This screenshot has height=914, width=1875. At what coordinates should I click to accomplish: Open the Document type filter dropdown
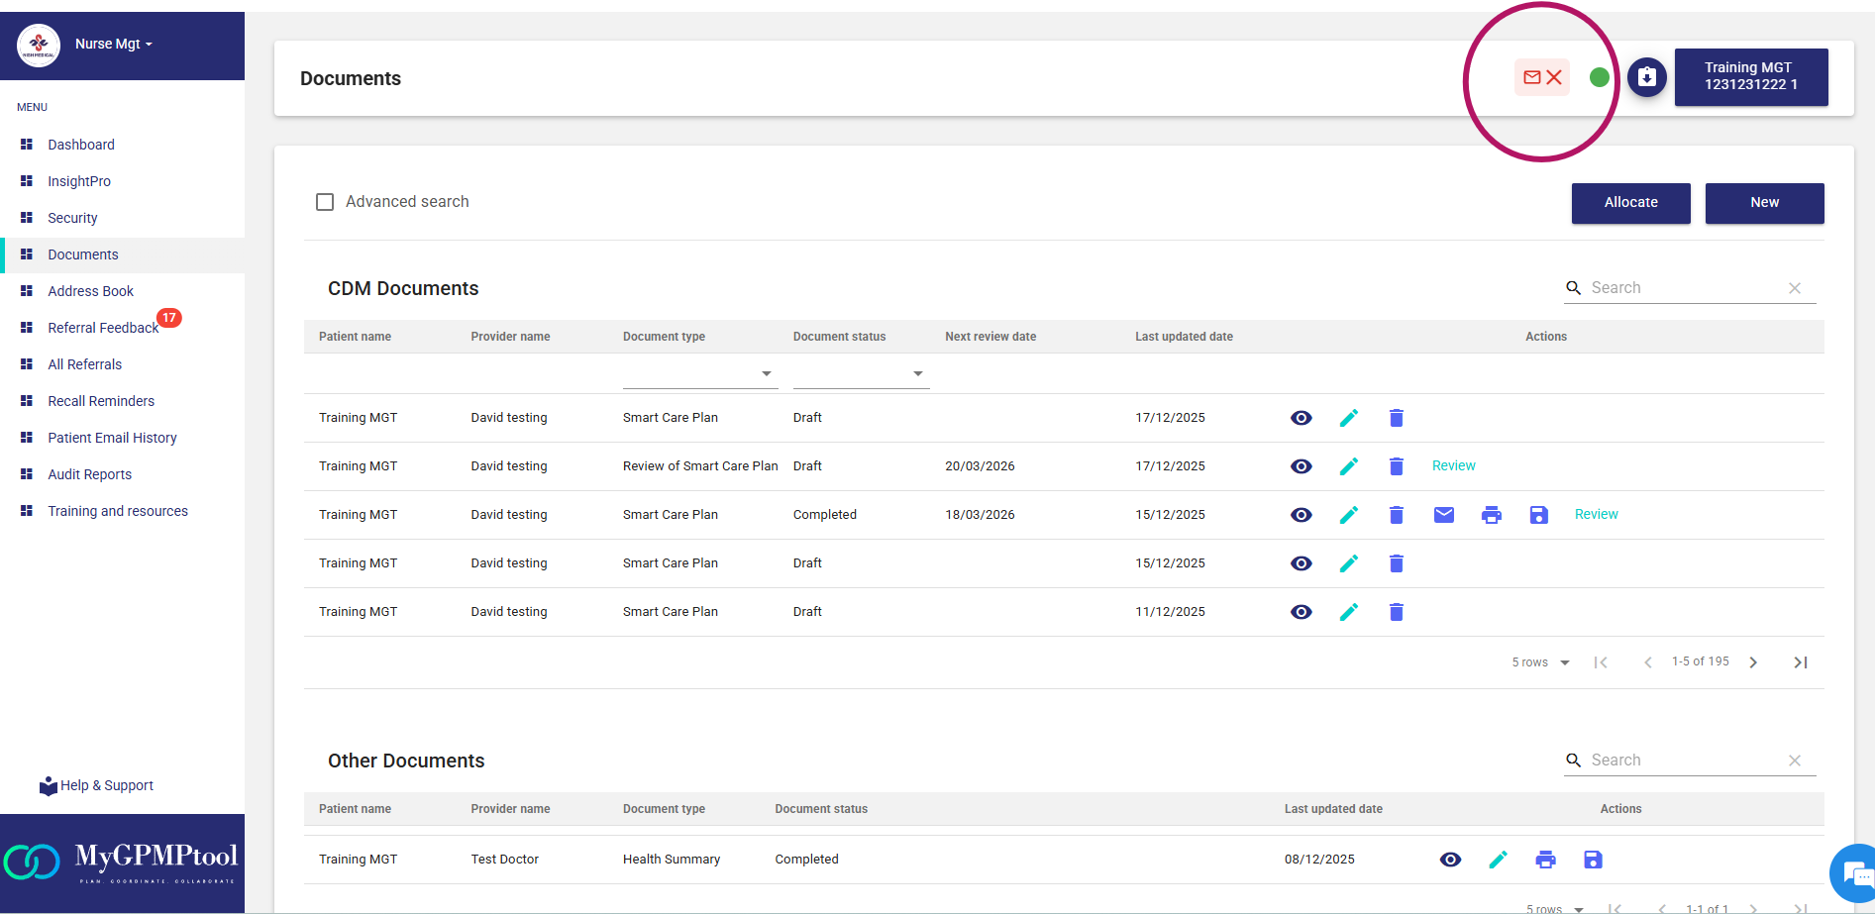(699, 374)
